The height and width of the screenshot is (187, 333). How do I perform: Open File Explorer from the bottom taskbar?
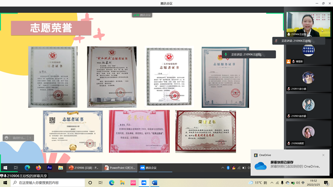(122, 183)
